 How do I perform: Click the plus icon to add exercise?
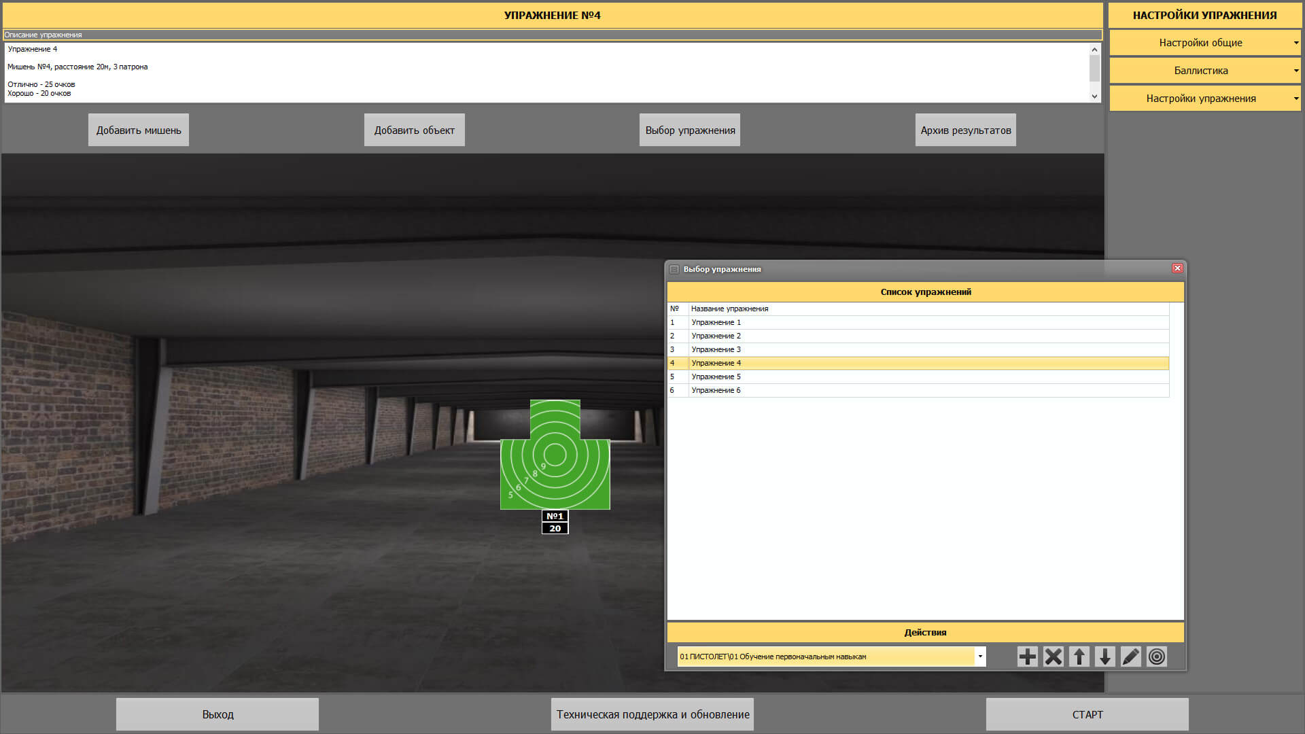(1027, 657)
